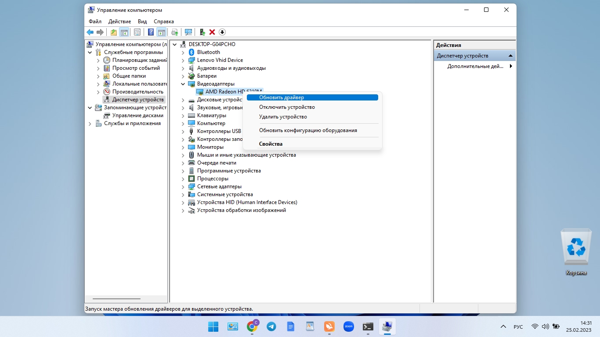
Task: Click the Up one level folder icon
Action: (x=114, y=32)
